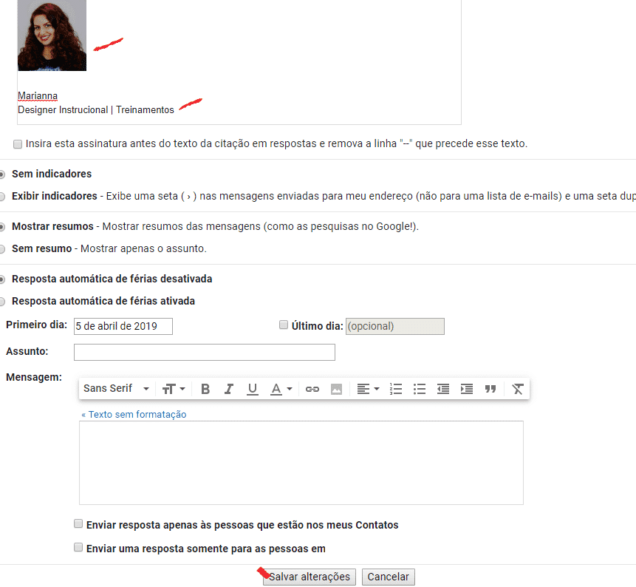The width and height of the screenshot is (636, 587).
Task: Click inside the vacation message body area
Action: (x=301, y=463)
